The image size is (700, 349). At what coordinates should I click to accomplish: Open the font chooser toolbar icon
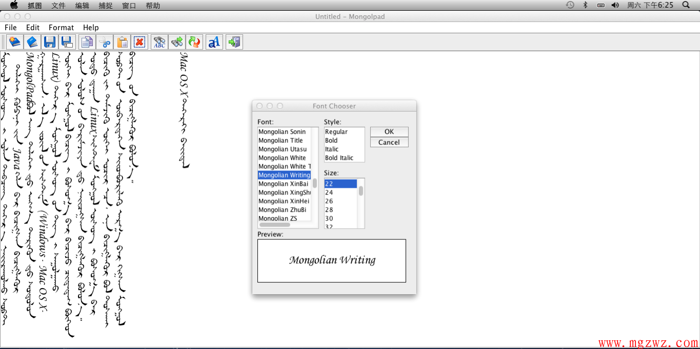(x=214, y=42)
